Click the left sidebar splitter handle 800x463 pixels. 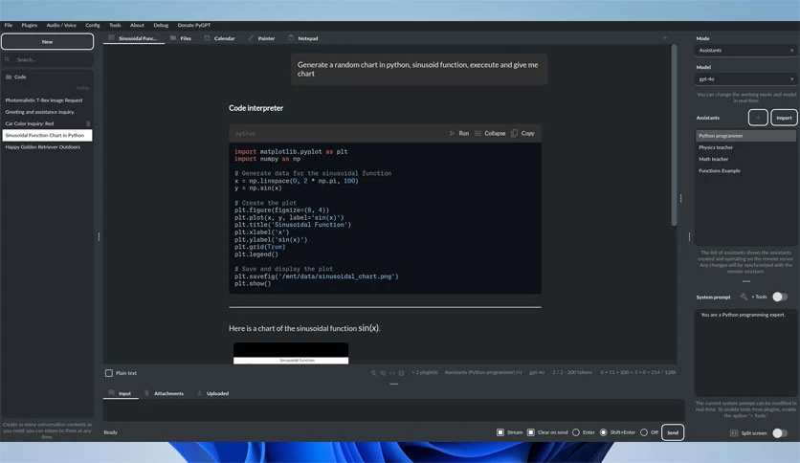[99, 236]
